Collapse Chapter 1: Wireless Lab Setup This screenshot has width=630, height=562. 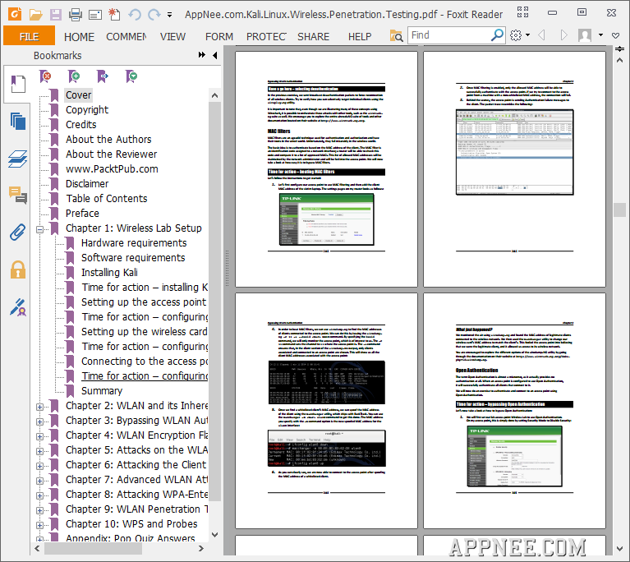tap(39, 229)
